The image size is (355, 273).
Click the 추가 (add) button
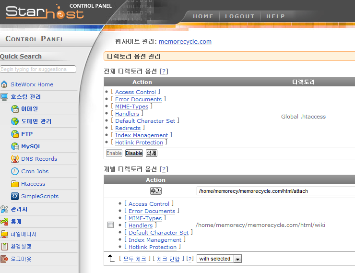click(x=156, y=190)
